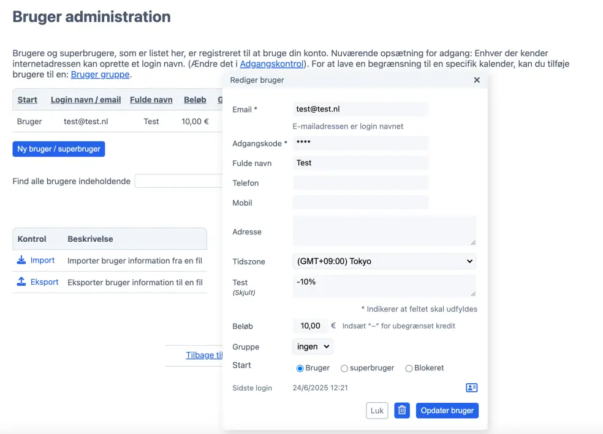Screen dimensions: 603x434
Task: Sort by Login navn / email column
Action: pos(86,100)
